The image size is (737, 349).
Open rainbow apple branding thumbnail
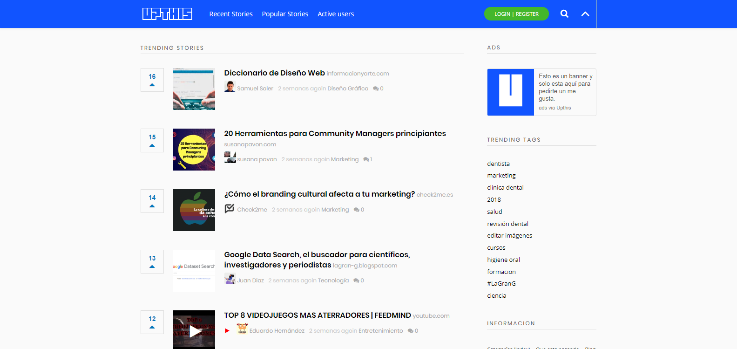[194, 210]
